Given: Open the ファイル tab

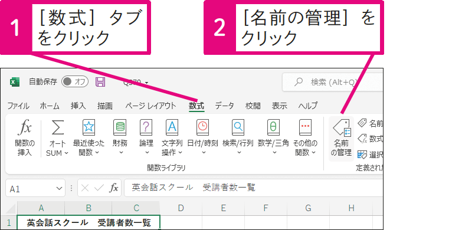Looking at the screenshot, I should [x=18, y=106].
